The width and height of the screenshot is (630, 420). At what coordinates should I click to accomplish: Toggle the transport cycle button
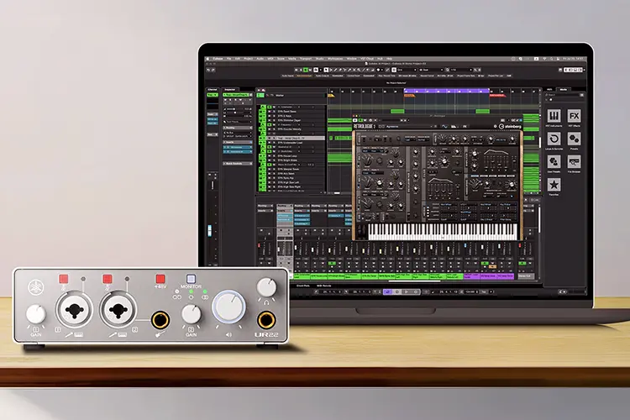pyautogui.click(x=388, y=291)
